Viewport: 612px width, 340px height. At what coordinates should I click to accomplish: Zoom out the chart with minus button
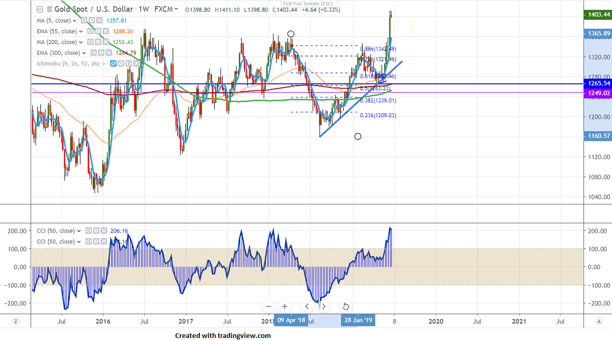[x=269, y=307]
